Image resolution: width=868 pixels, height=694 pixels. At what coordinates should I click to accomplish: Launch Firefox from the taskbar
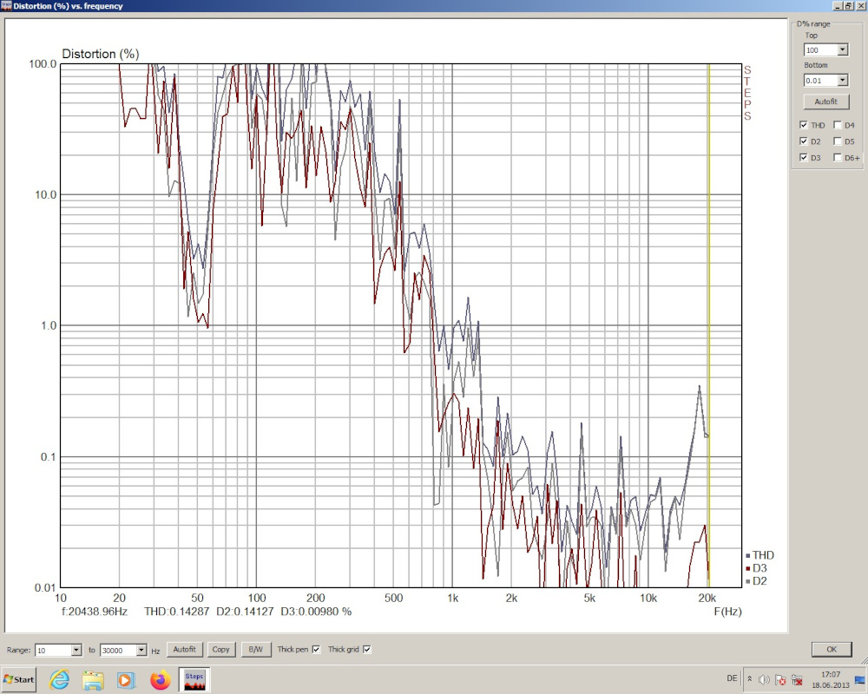click(x=160, y=679)
